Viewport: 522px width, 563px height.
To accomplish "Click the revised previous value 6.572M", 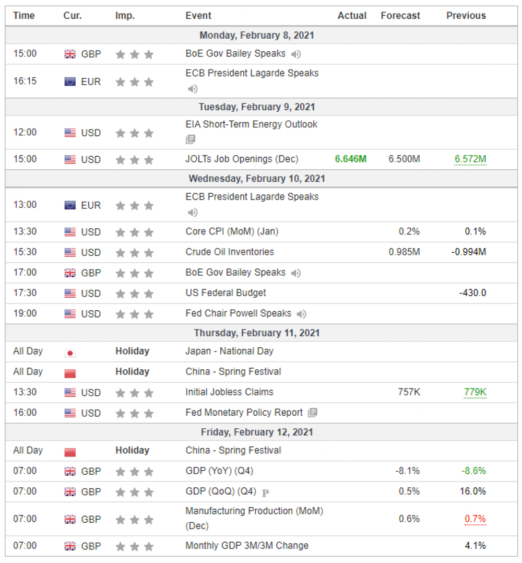I will [x=470, y=159].
